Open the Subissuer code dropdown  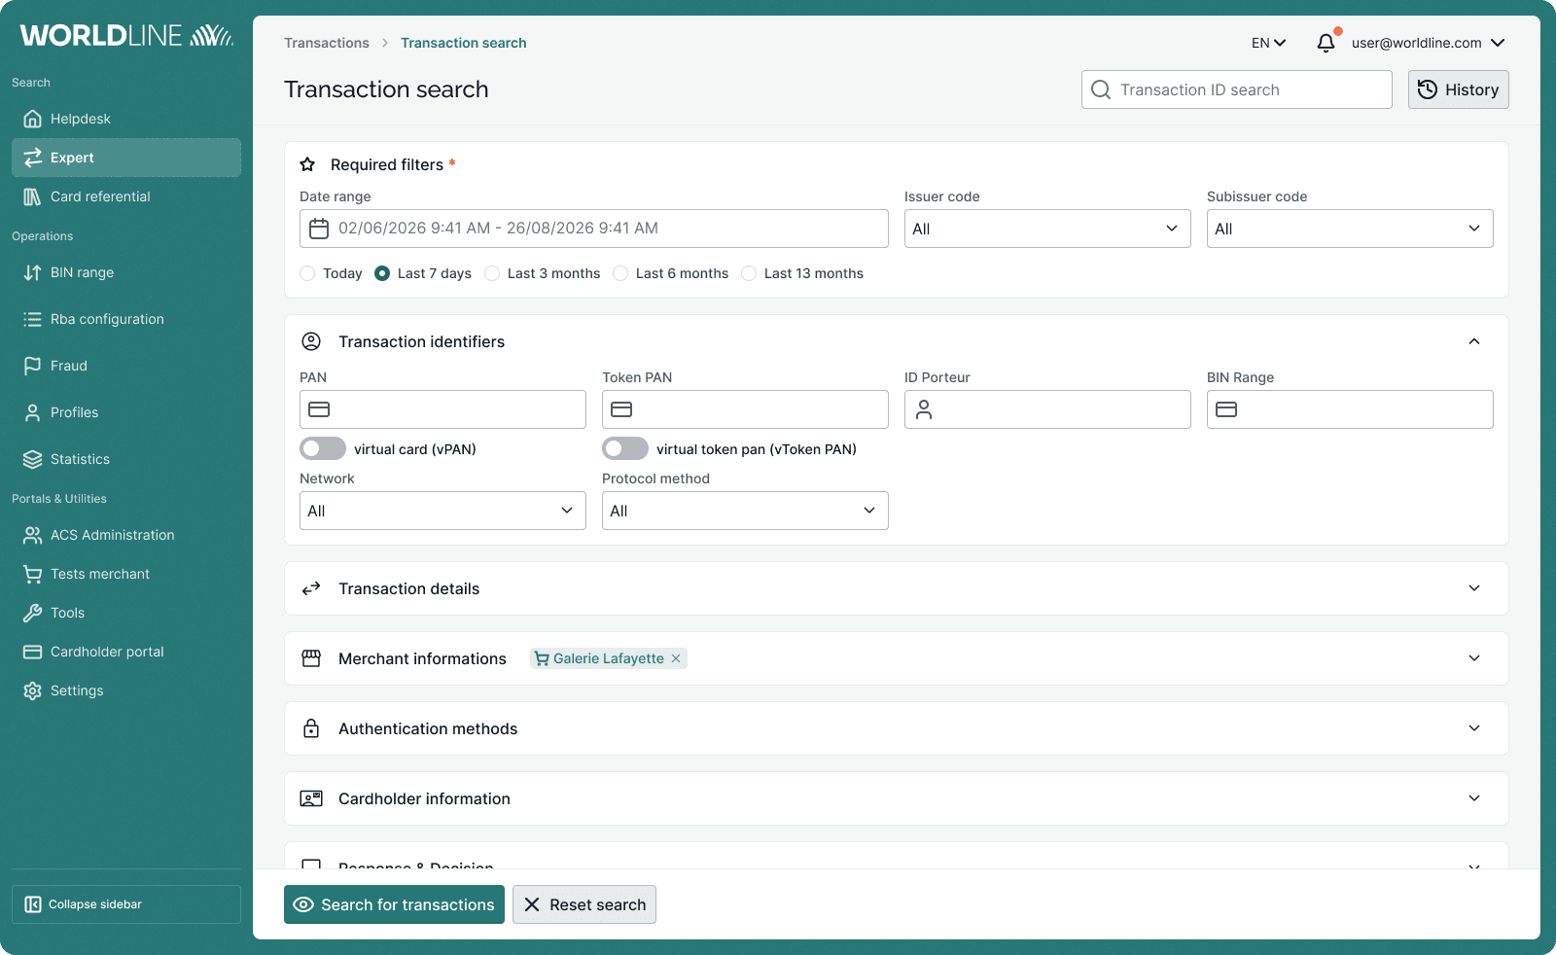[x=1350, y=229]
